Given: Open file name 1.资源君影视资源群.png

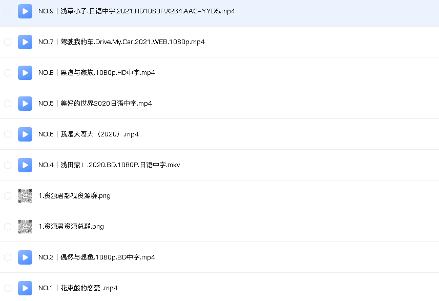Looking at the screenshot, I should pos(74,196).
